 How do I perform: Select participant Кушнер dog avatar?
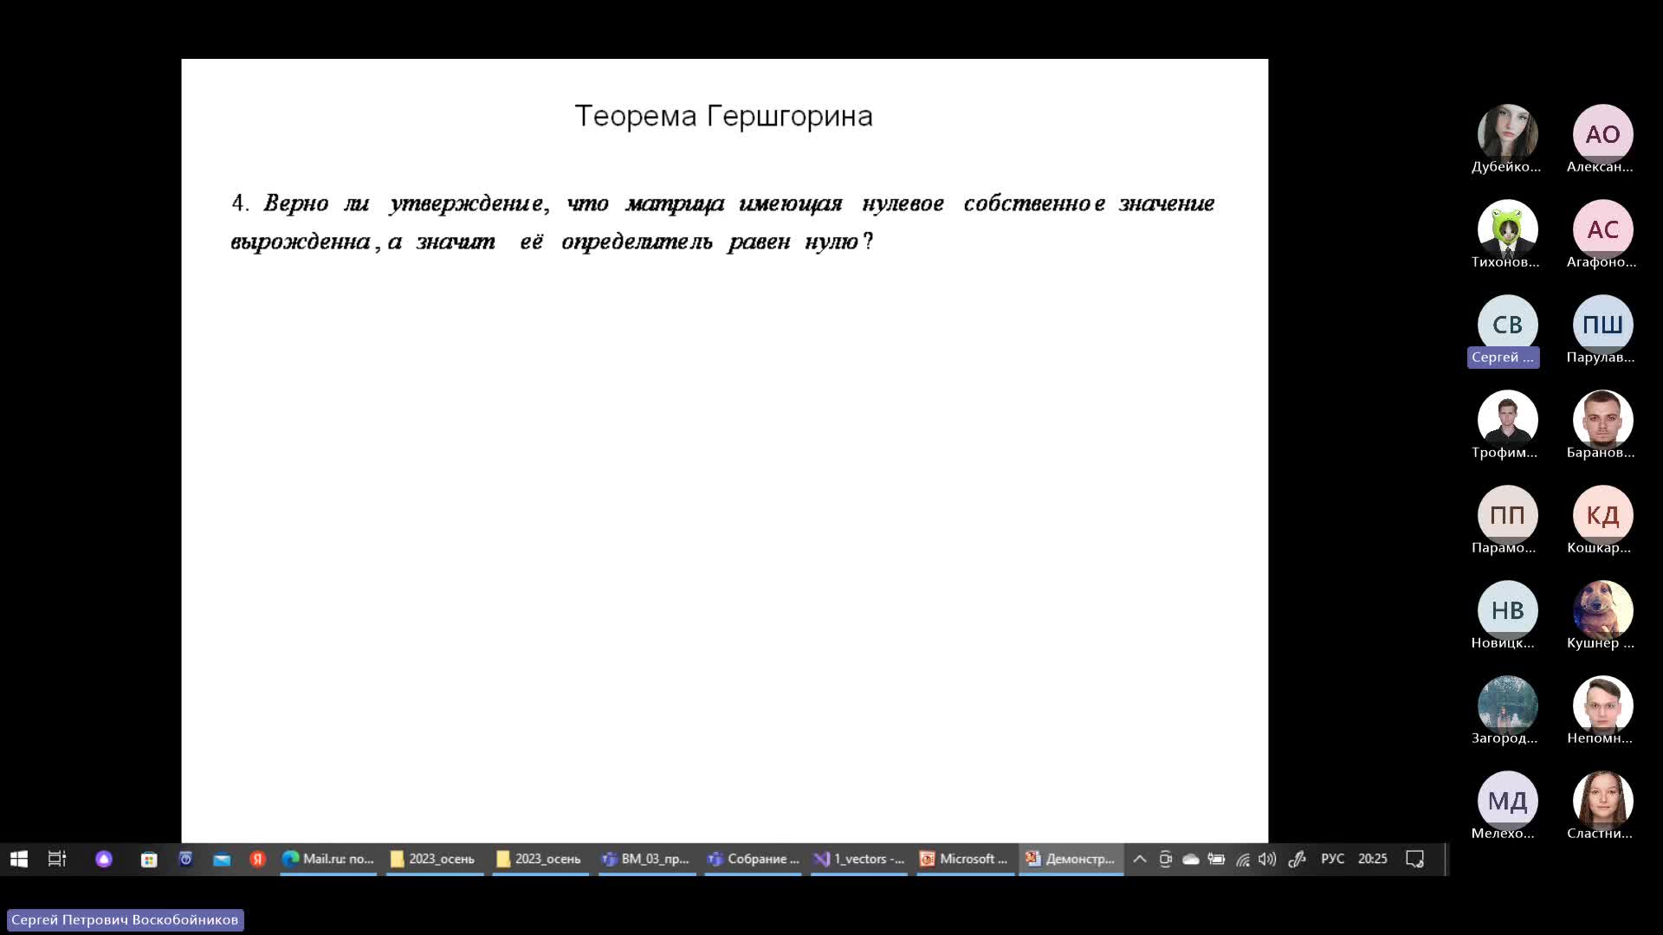(1602, 610)
